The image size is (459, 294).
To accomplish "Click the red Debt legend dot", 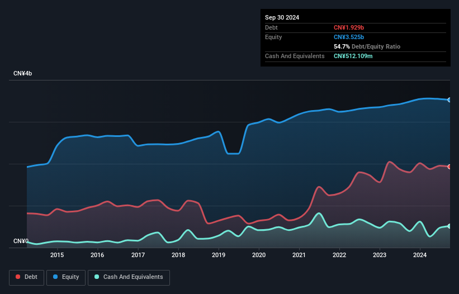I will tap(18, 277).
